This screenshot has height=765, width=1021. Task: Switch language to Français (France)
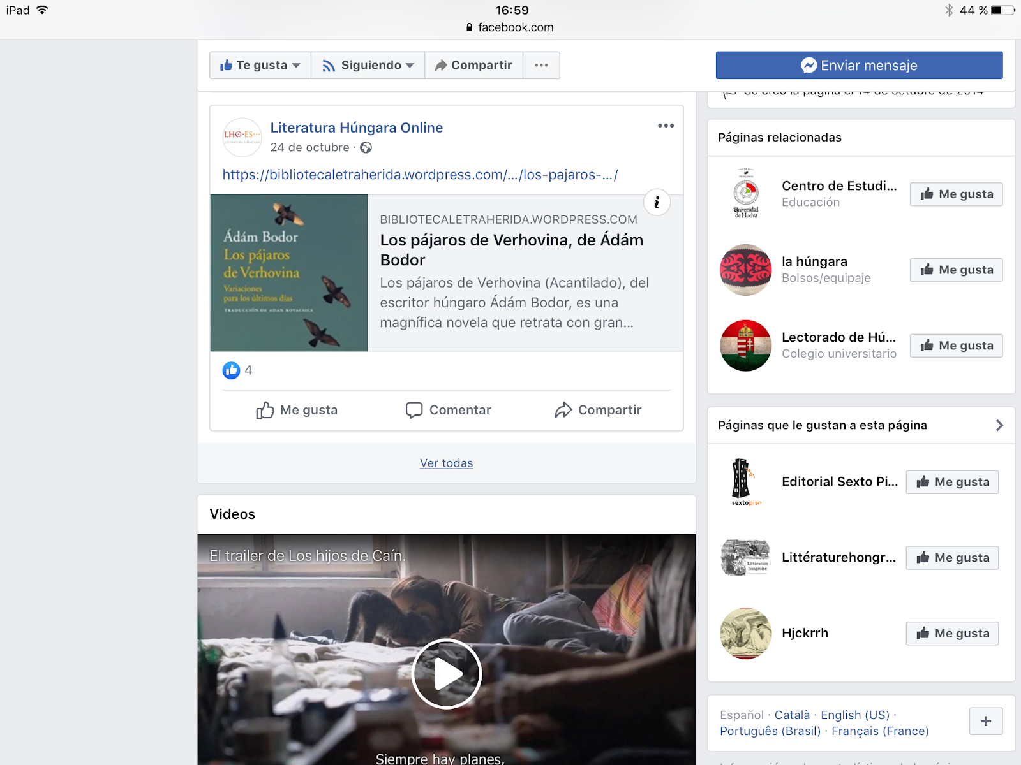click(x=880, y=731)
